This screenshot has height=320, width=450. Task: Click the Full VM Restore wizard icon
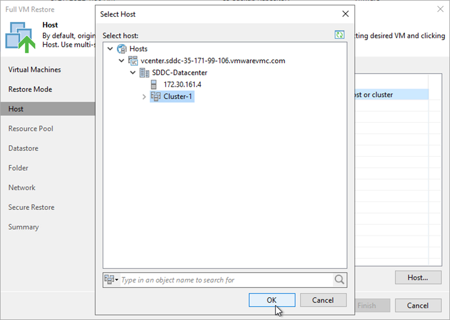[x=20, y=37]
